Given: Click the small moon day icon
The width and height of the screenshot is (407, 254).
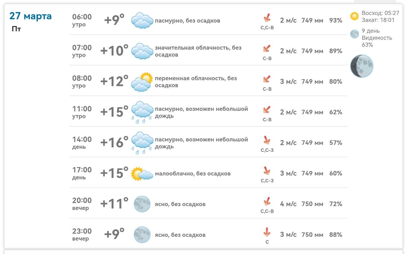Looking at the screenshot, I should 354,34.
